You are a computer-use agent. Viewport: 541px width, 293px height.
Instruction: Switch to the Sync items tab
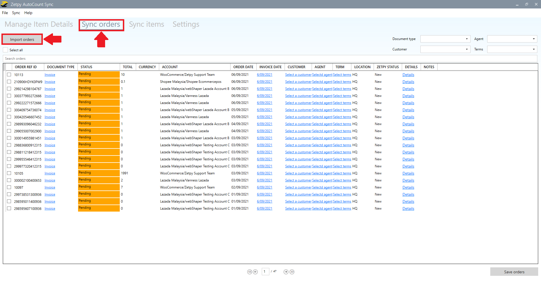coord(147,25)
